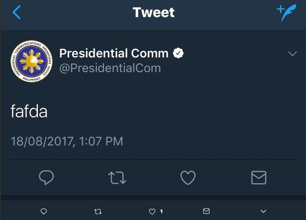Reply to the fafda tweet
306x220 pixels.
46,178
